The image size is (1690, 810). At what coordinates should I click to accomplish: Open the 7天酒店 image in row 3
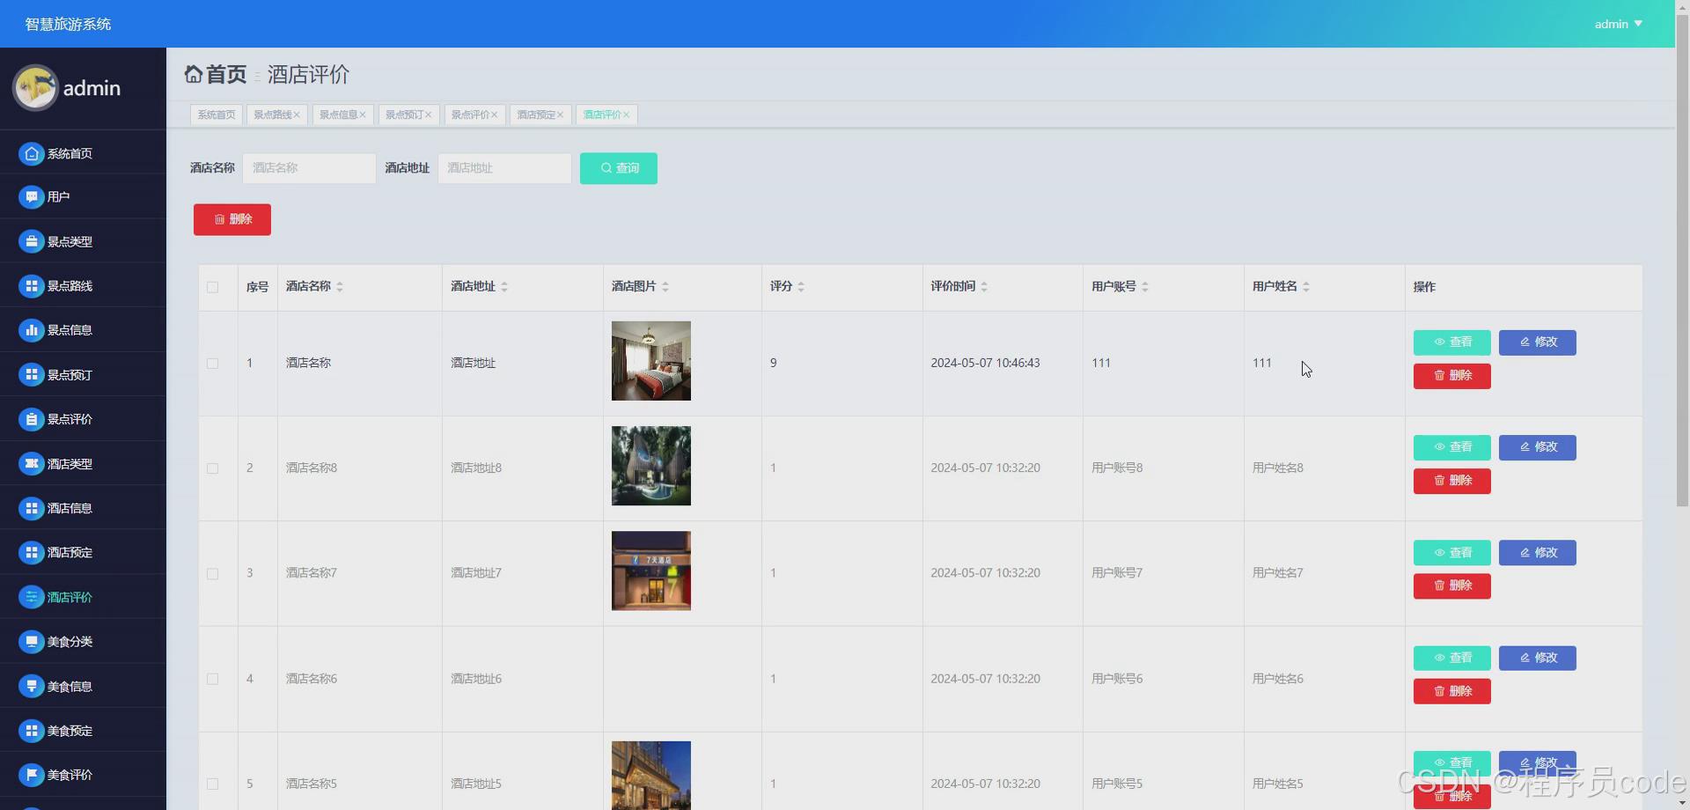[651, 571]
